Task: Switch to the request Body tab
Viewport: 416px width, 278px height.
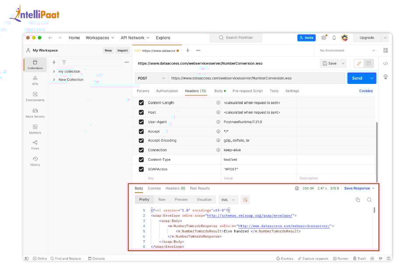Action: [220, 91]
